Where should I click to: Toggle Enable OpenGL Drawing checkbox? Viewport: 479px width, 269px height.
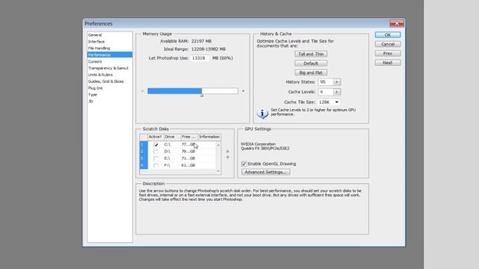[244, 164]
